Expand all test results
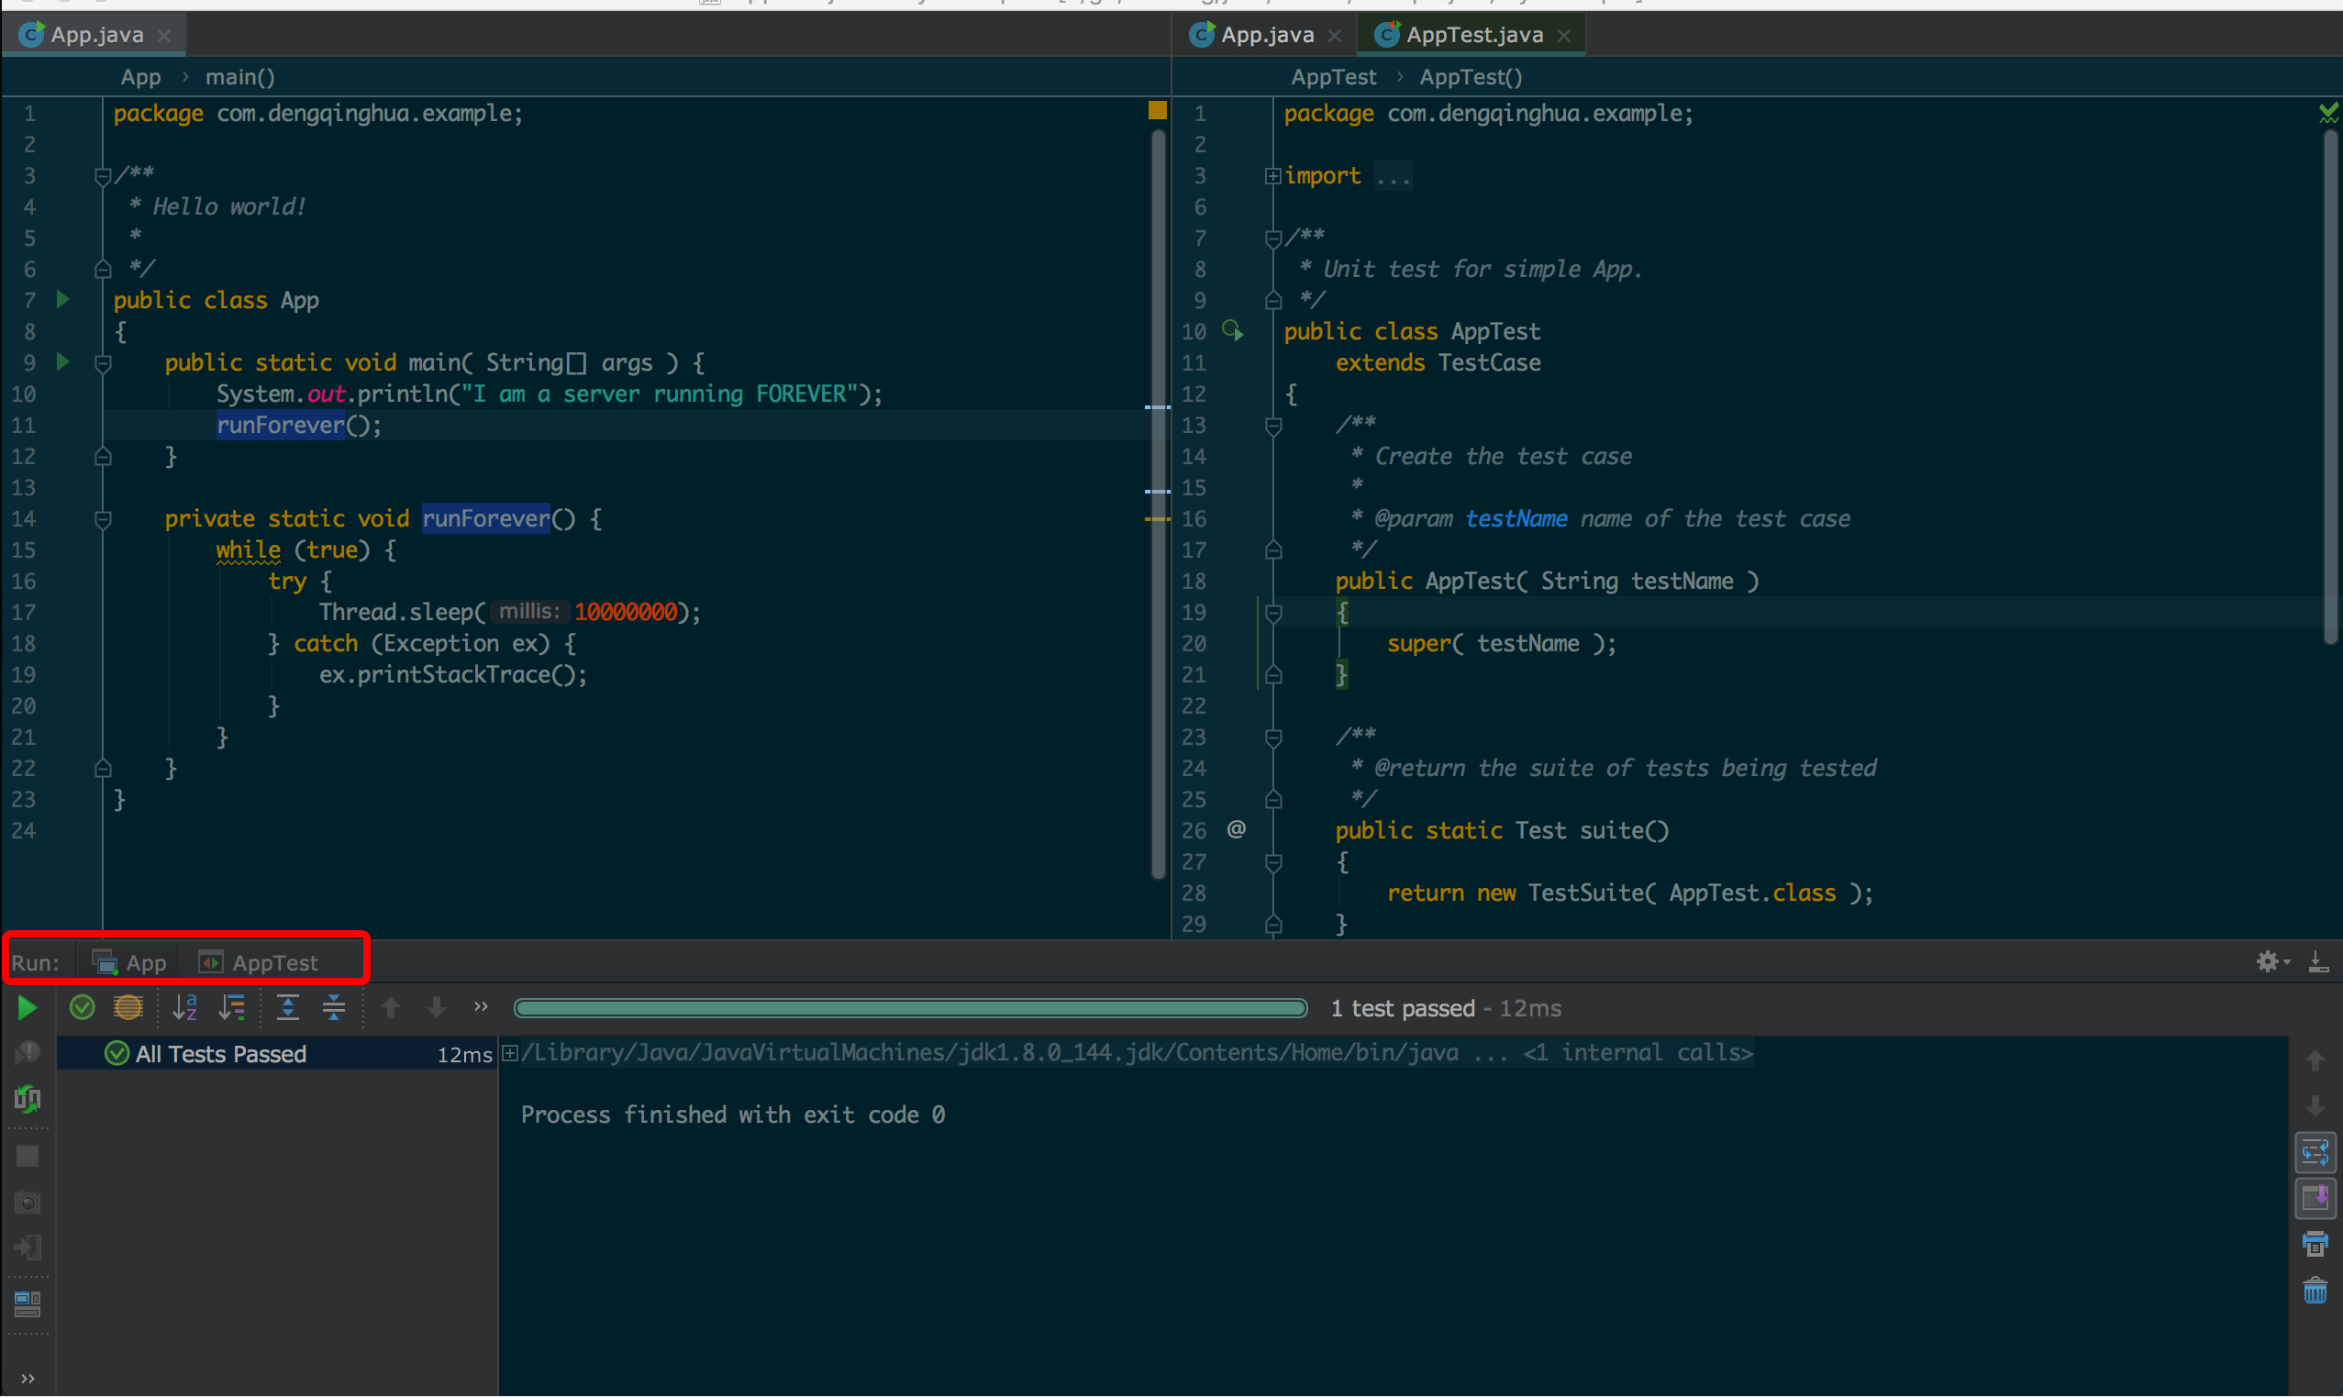Image resolution: width=2343 pixels, height=1398 pixels. pos(287,1008)
